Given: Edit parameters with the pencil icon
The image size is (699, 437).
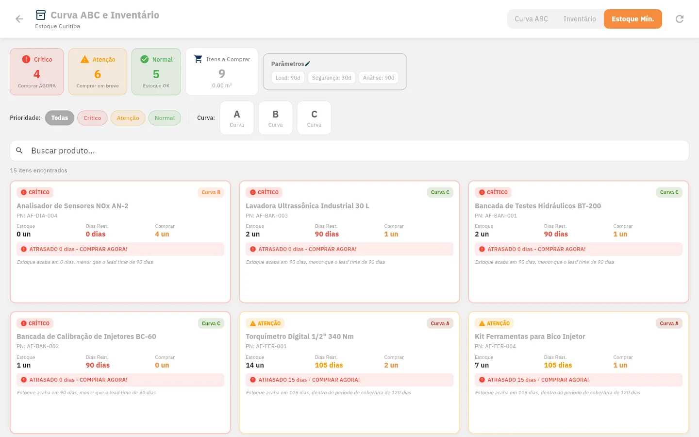Looking at the screenshot, I should [x=307, y=64].
